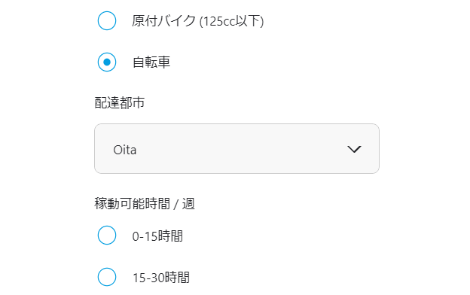Click the 稼動可能時間 / 週 heading
The width and height of the screenshot is (470, 295).
click(x=145, y=204)
